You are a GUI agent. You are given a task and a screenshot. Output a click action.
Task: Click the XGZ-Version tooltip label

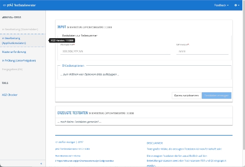[62, 40]
